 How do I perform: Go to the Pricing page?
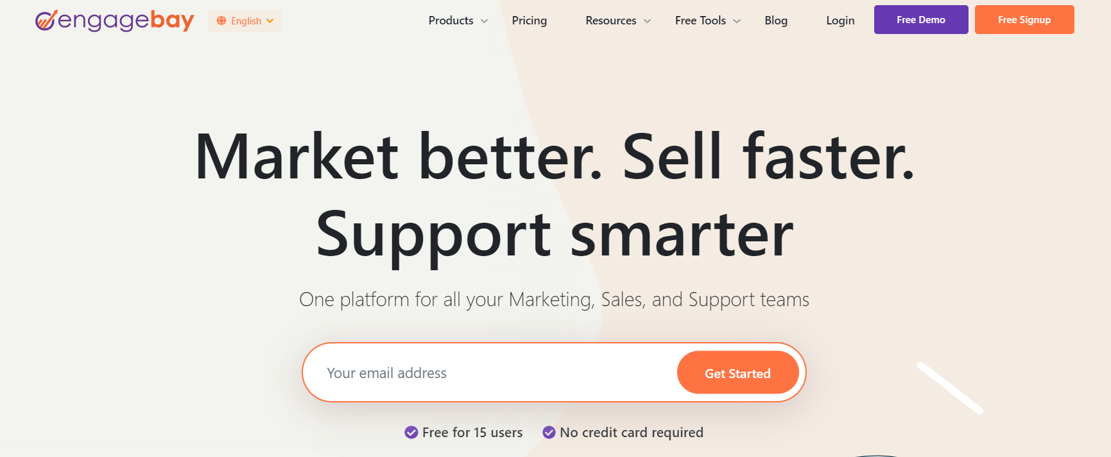(530, 21)
